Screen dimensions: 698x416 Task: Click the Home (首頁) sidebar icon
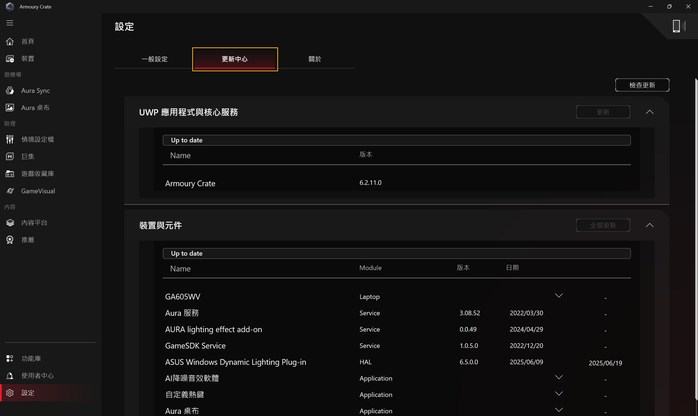coord(10,41)
